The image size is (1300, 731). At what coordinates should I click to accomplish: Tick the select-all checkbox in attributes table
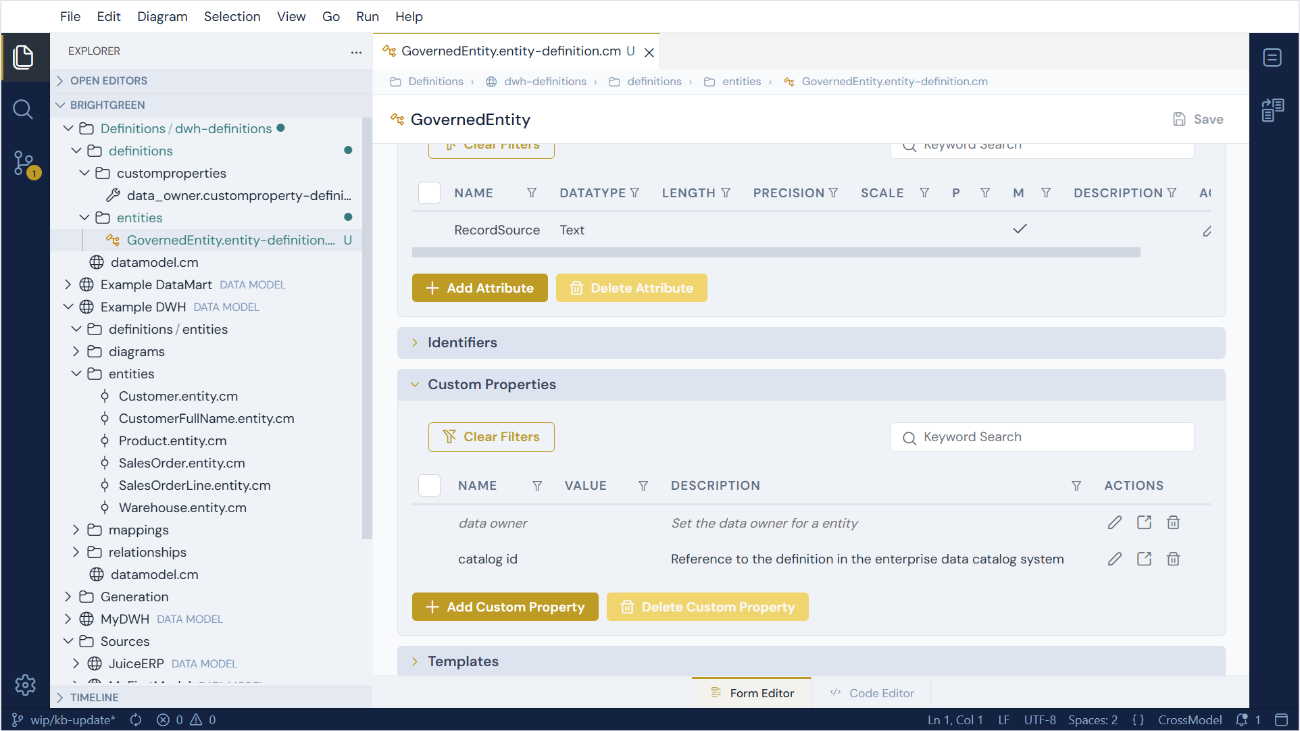(429, 193)
